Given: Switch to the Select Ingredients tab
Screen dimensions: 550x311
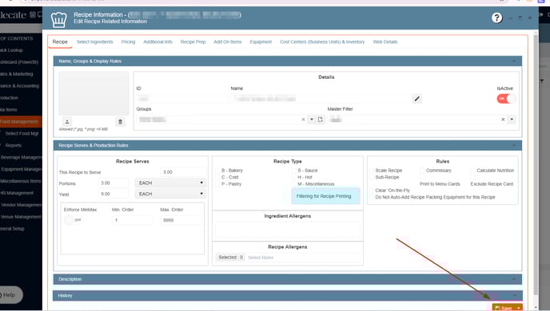Looking at the screenshot, I should pyautogui.click(x=94, y=41).
